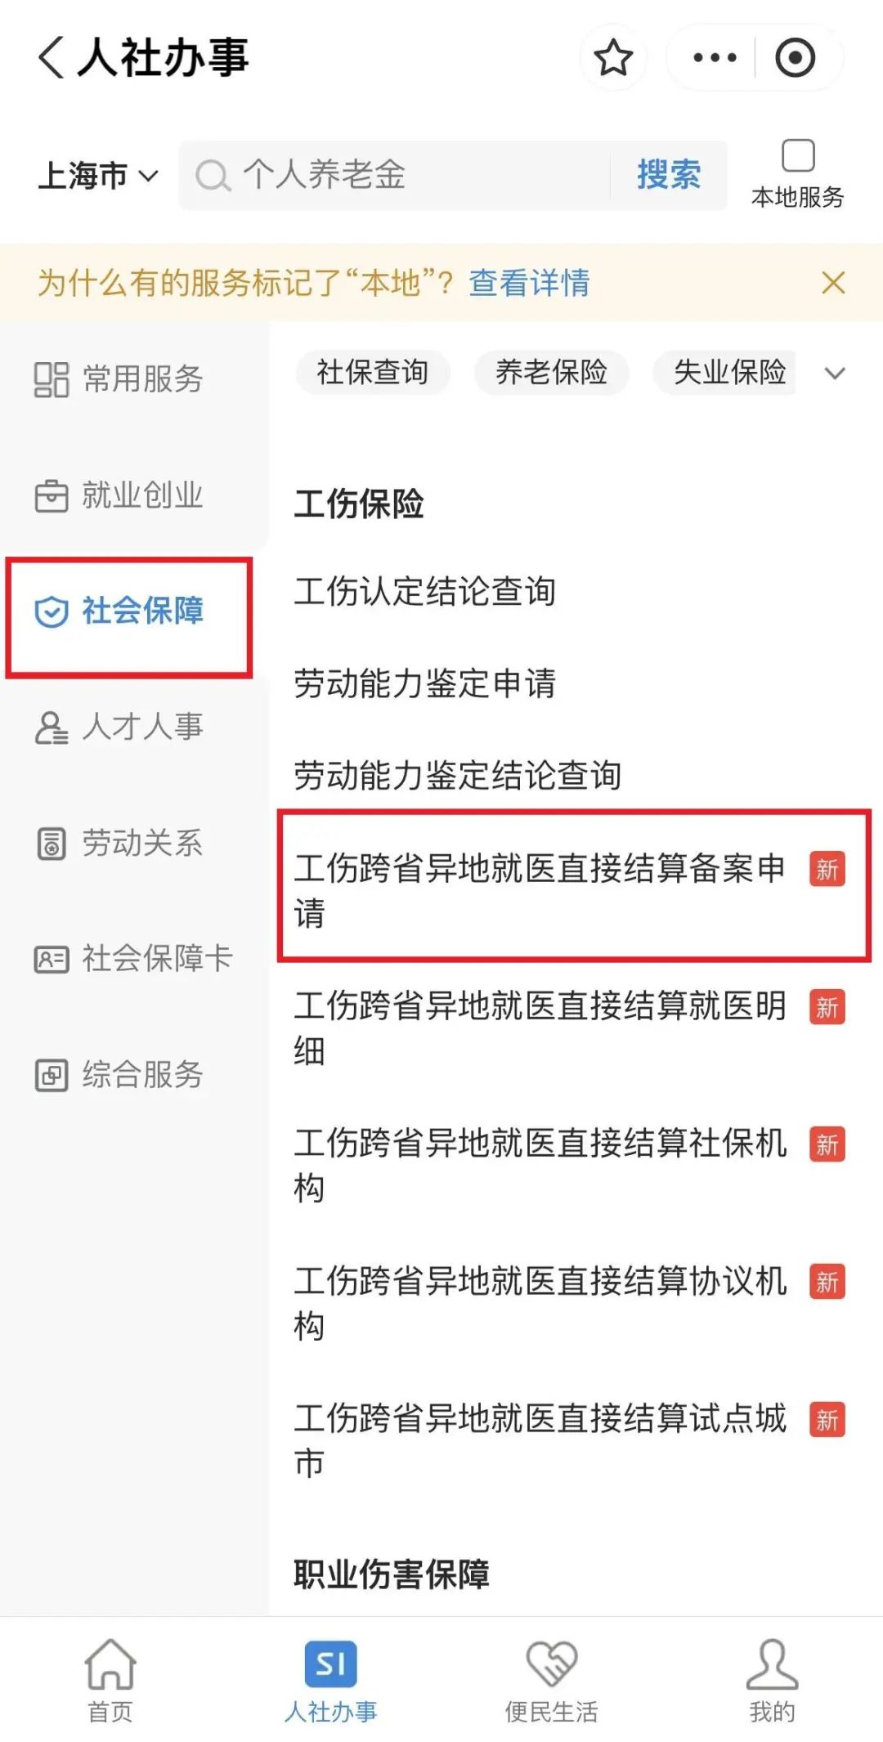Tap the favorite star icon
The image size is (883, 1742).
coord(613,58)
